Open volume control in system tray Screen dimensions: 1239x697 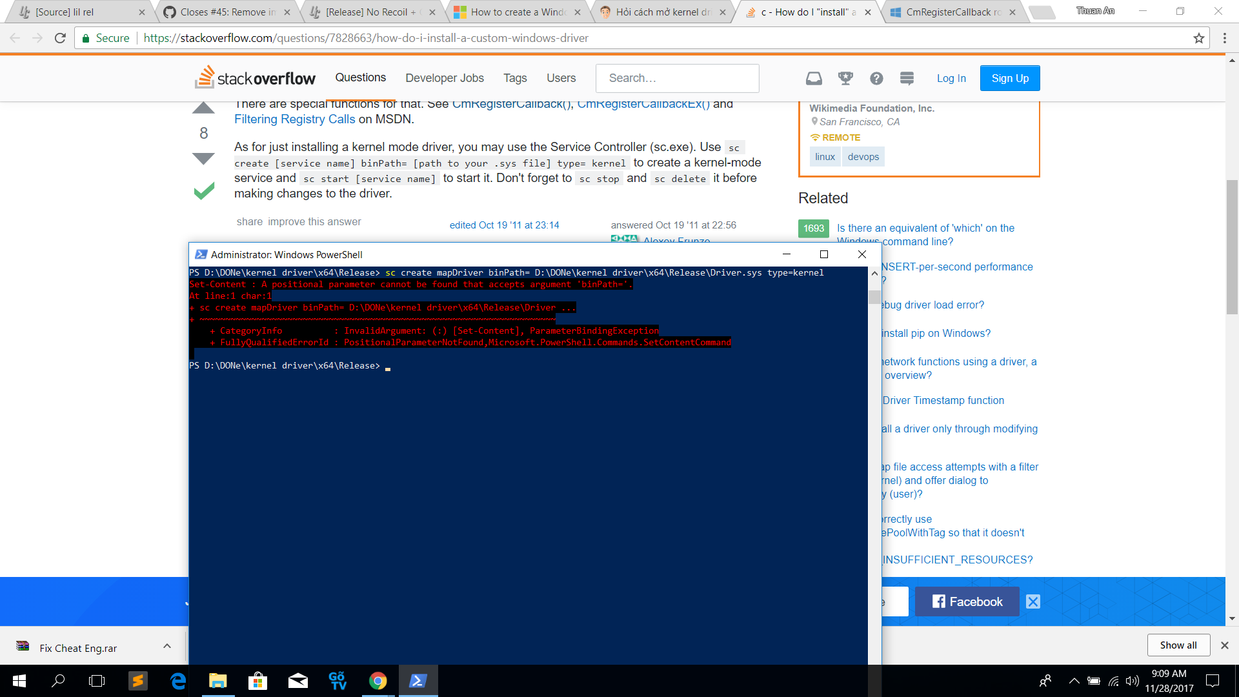[1133, 681]
